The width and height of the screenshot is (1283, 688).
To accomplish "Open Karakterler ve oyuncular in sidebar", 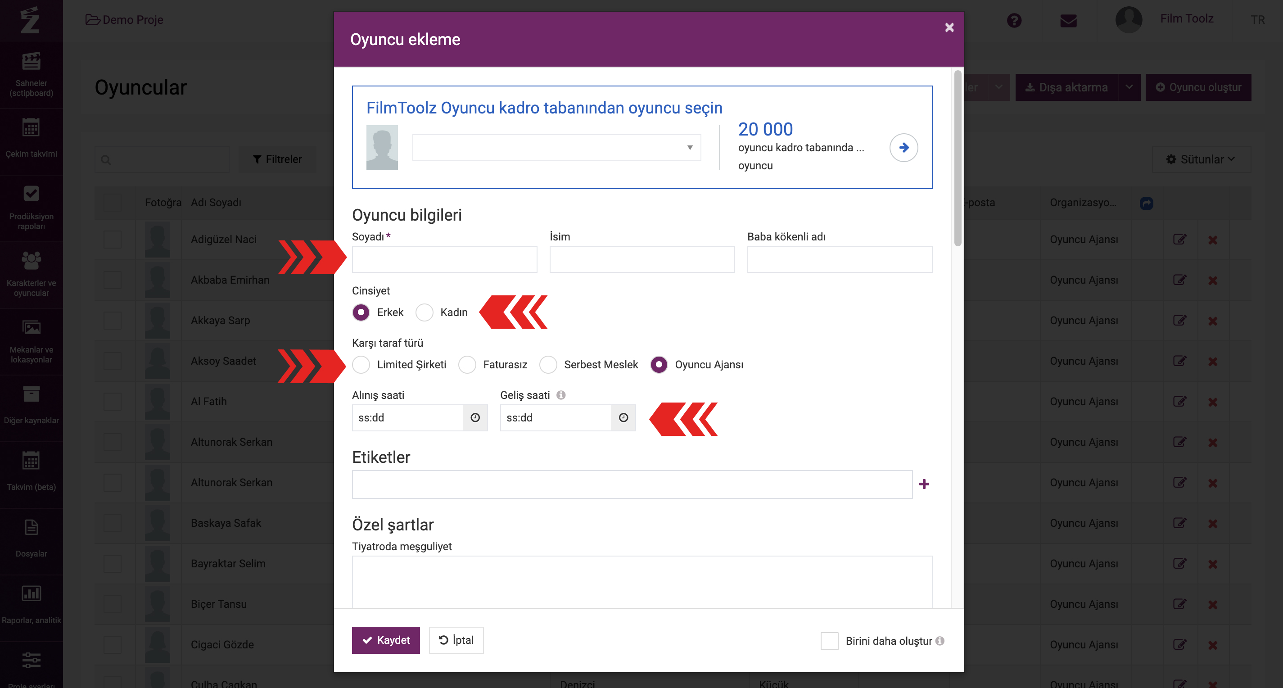I will pos(32,275).
